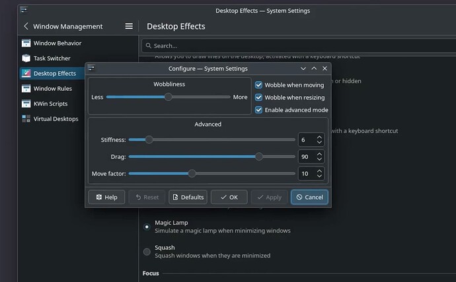Click the Search effects input field

click(x=297, y=46)
